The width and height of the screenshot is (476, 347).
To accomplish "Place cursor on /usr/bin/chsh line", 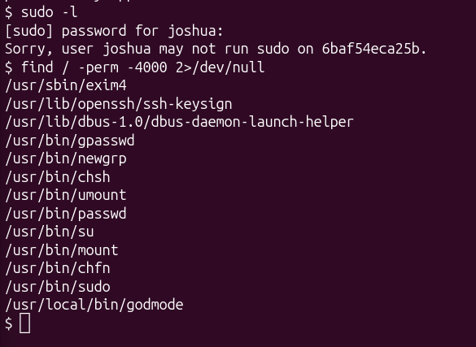I will pyautogui.click(x=58, y=177).
